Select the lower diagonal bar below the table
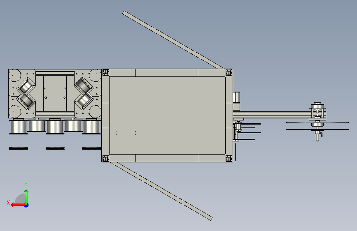 point(161,191)
